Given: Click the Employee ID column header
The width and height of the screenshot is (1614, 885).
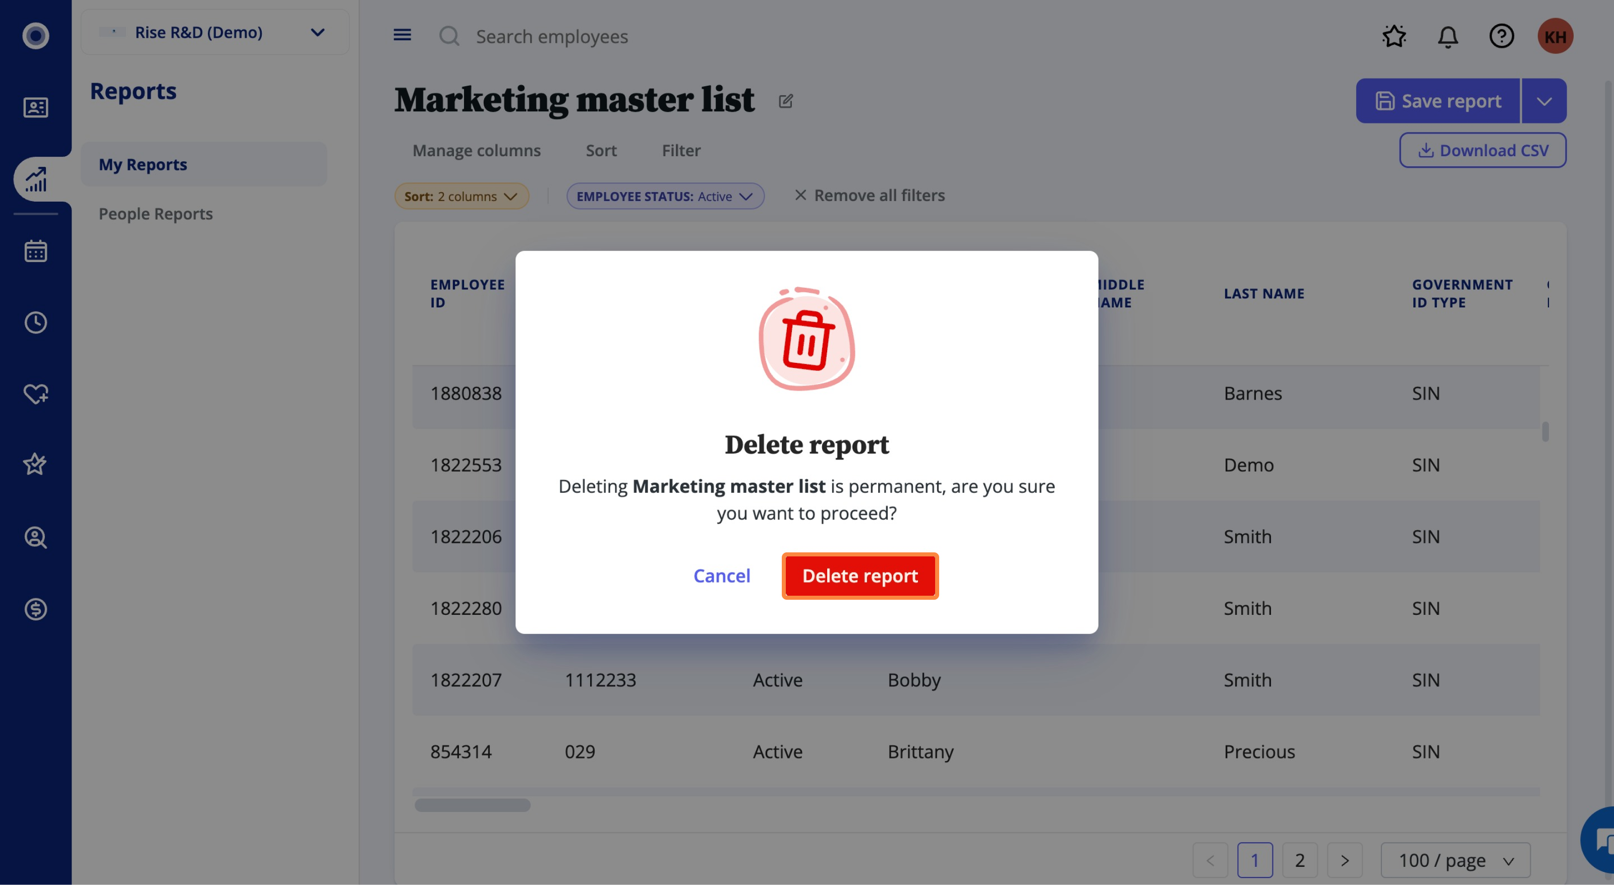Looking at the screenshot, I should tap(467, 293).
